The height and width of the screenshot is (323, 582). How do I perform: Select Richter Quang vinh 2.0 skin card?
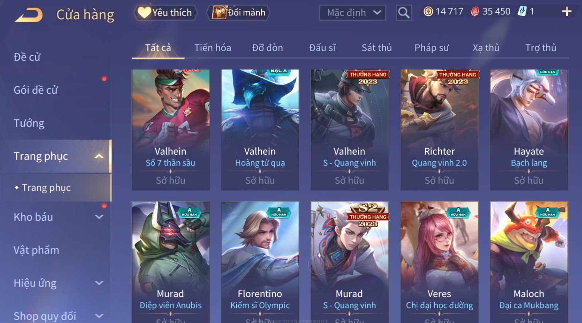[x=439, y=130]
